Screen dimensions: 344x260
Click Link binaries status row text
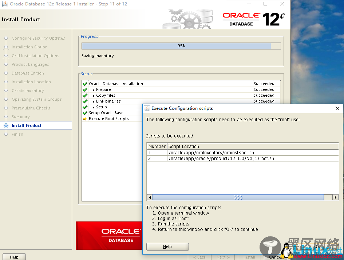pyautogui.click(x=108, y=101)
